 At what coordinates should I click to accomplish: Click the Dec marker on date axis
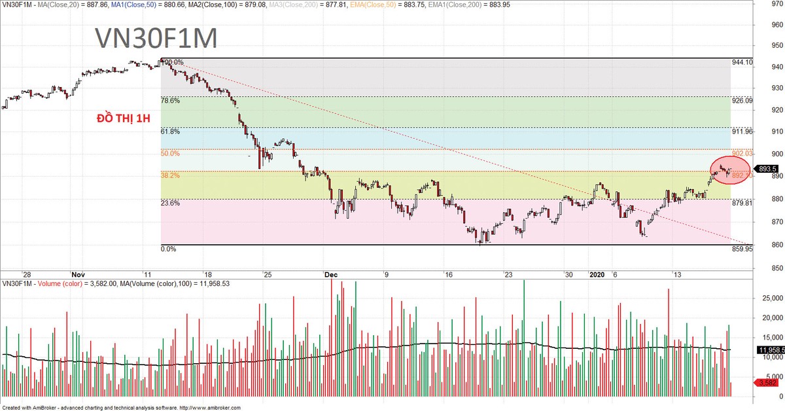tap(330, 275)
